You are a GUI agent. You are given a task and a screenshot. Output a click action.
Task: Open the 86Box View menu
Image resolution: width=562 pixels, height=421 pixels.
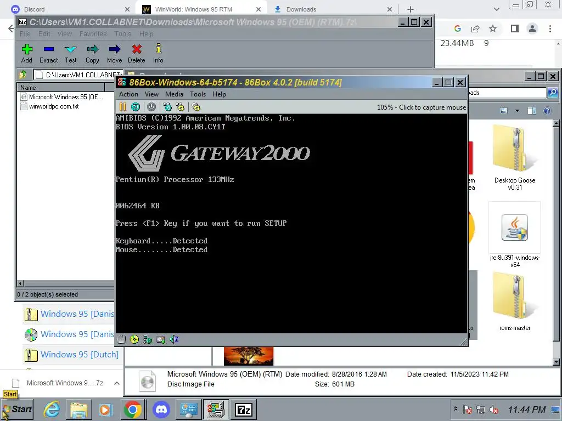(151, 94)
